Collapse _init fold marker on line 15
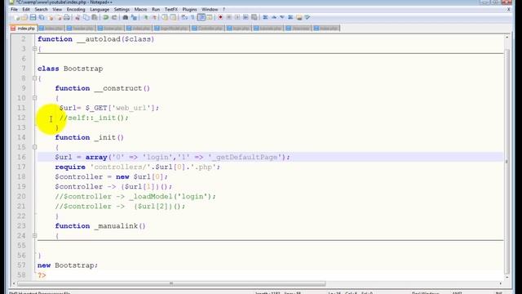 [x=34, y=147]
